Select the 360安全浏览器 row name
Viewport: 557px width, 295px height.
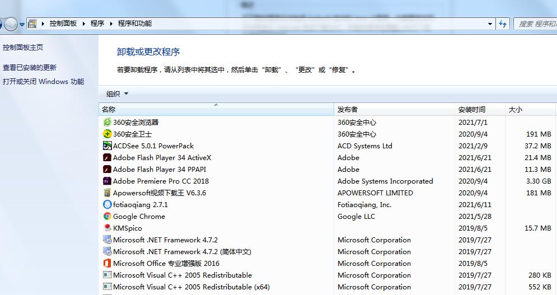[135, 122]
